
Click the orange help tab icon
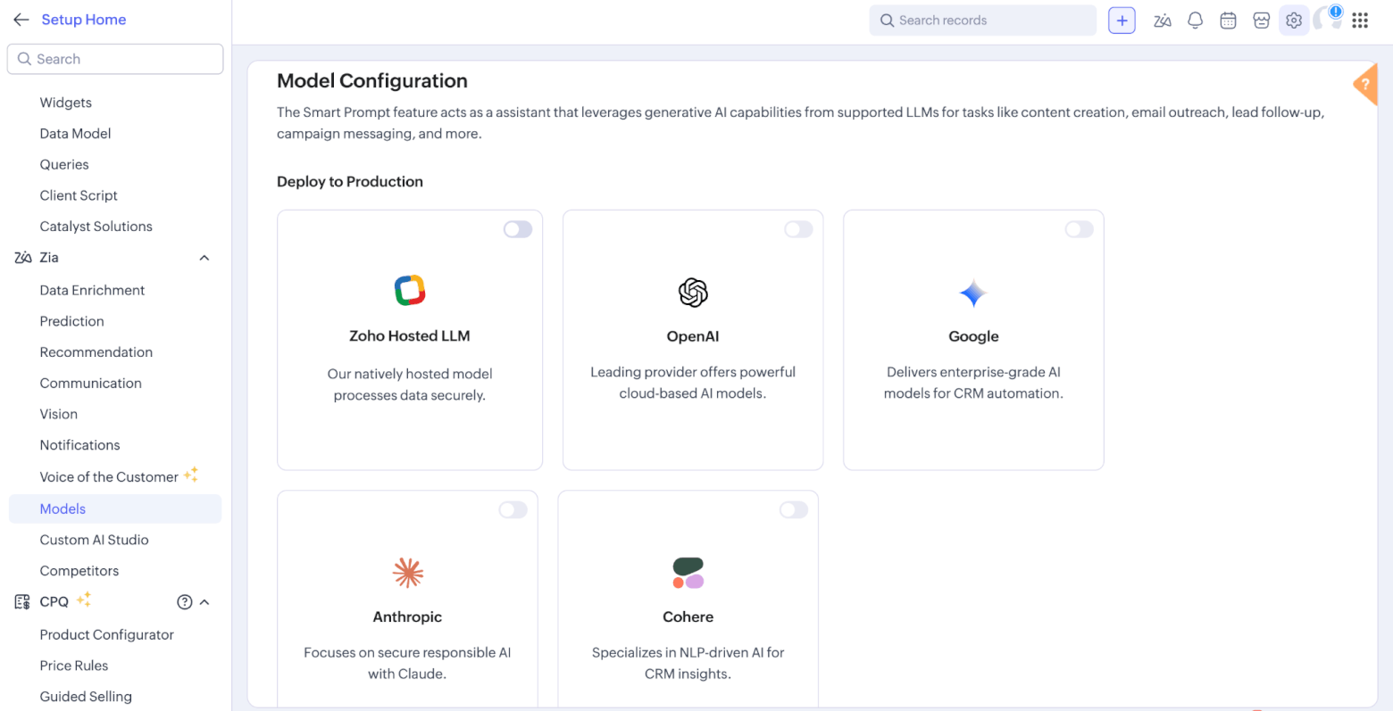[1365, 85]
